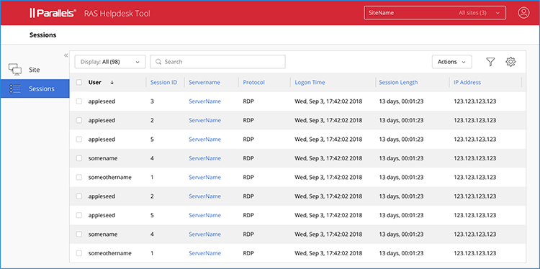Check the first somename session 4 checkbox
The height and width of the screenshot is (269, 540).
point(79,158)
